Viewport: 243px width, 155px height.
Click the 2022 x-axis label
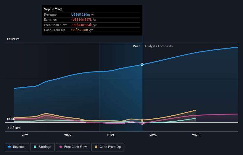(x=68, y=135)
